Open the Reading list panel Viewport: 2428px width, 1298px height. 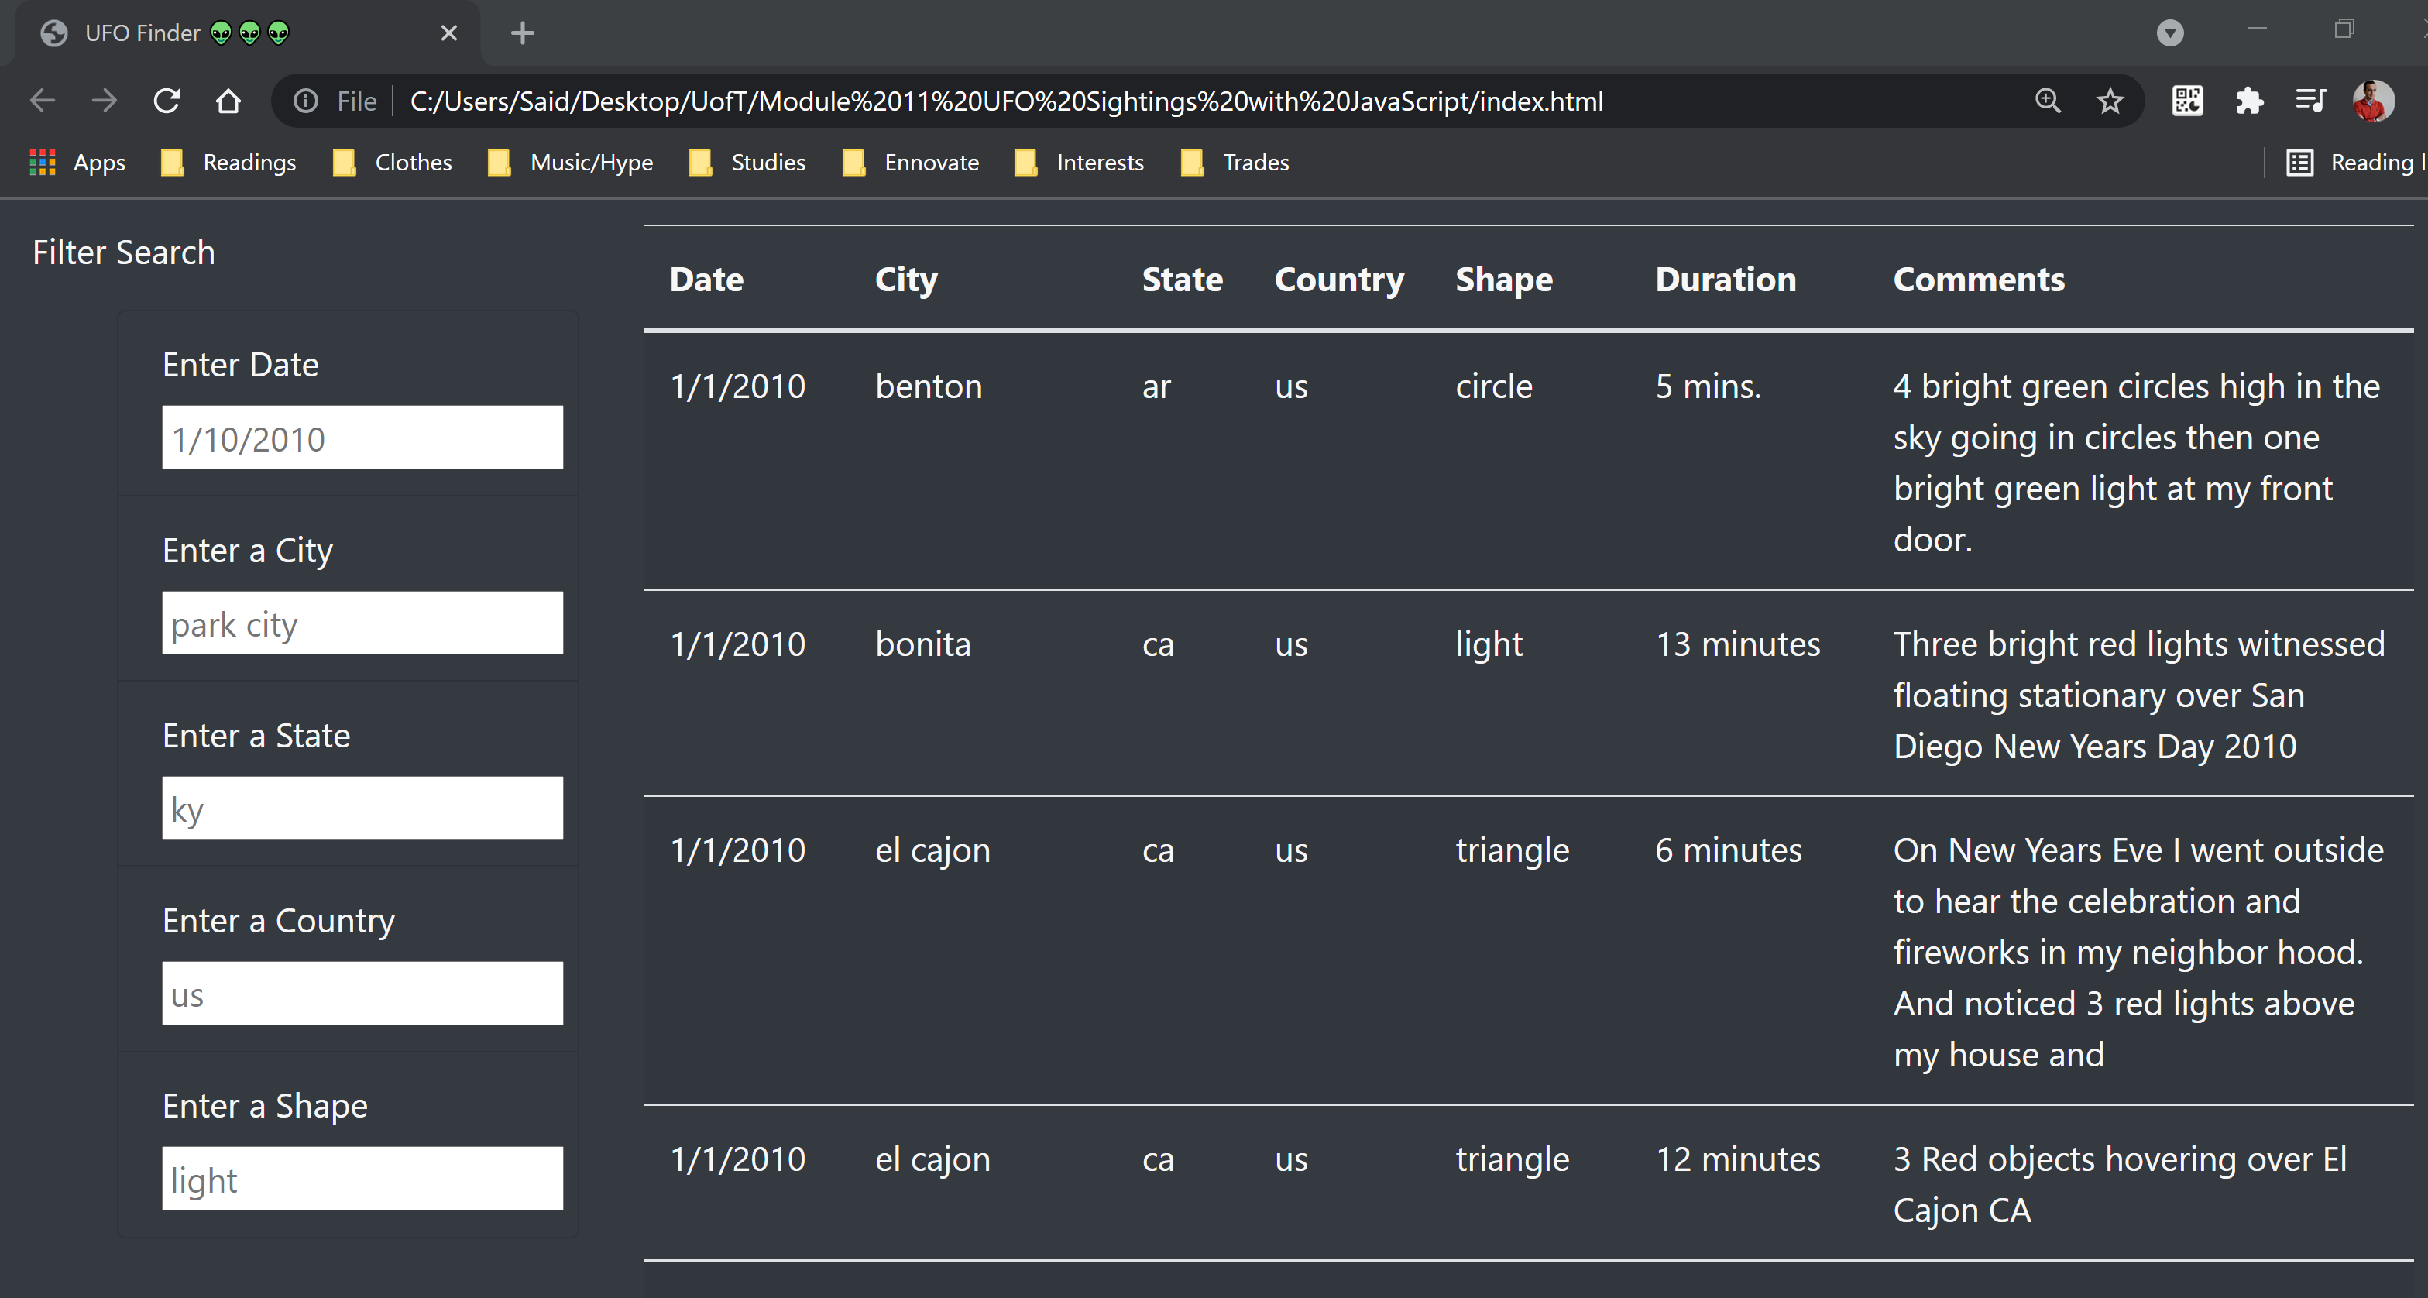(x=2299, y=162)
